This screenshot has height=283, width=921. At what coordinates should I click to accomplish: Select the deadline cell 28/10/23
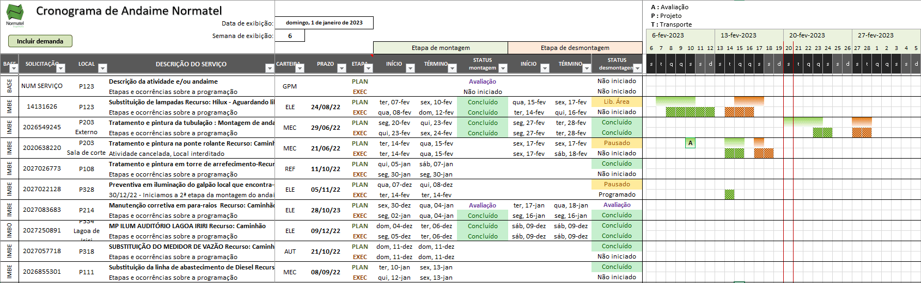click(x=326, y=210)
